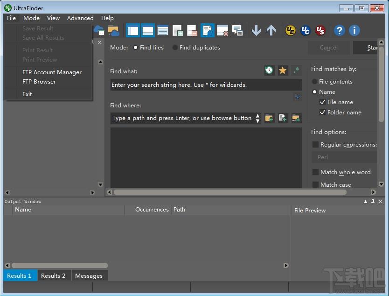Sort results by Name column header

pyautogui.click(x=68, y=210)
